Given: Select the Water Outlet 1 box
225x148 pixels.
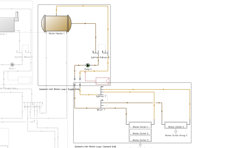Looking at the screenshot, I should click(x=140, y=126).
